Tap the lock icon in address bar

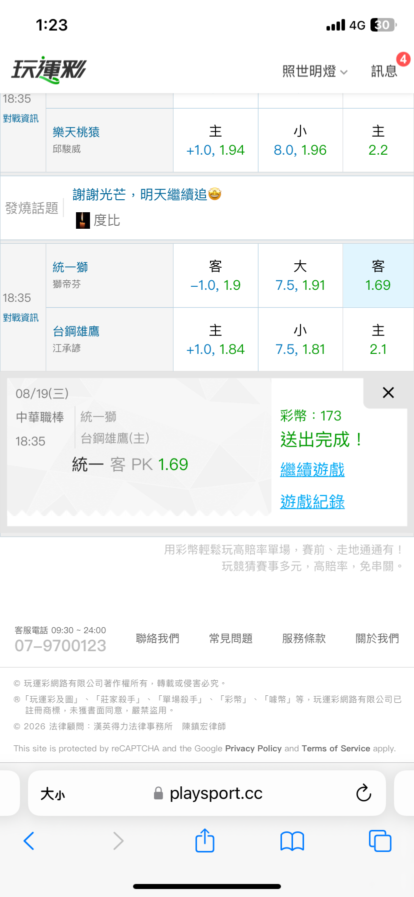(x=158, y=793)
